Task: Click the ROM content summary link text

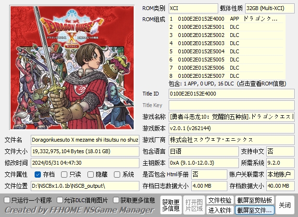Action: (227, 84)
